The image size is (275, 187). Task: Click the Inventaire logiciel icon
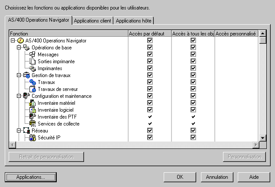(32, 110)
